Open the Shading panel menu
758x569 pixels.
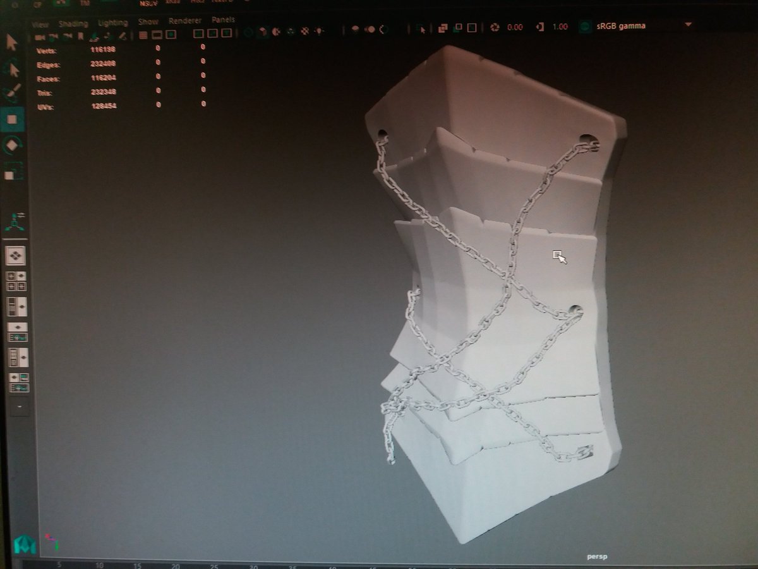pos(73,23)
